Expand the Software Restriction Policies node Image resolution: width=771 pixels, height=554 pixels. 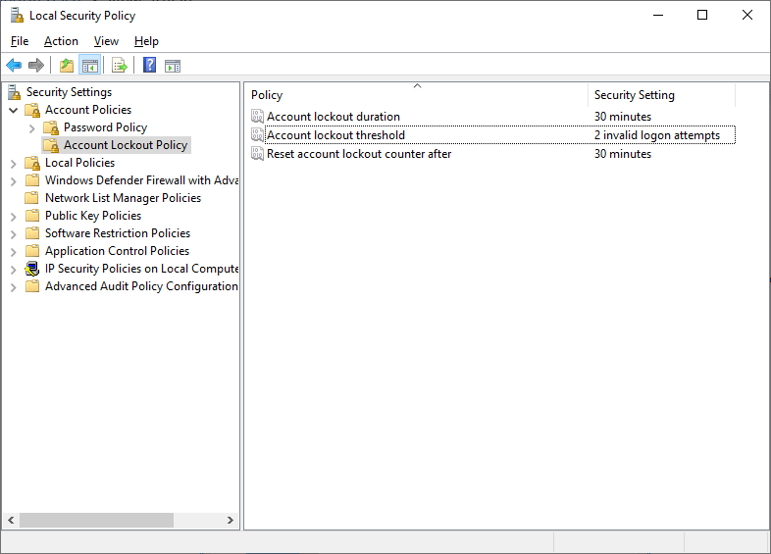[14, 234]
